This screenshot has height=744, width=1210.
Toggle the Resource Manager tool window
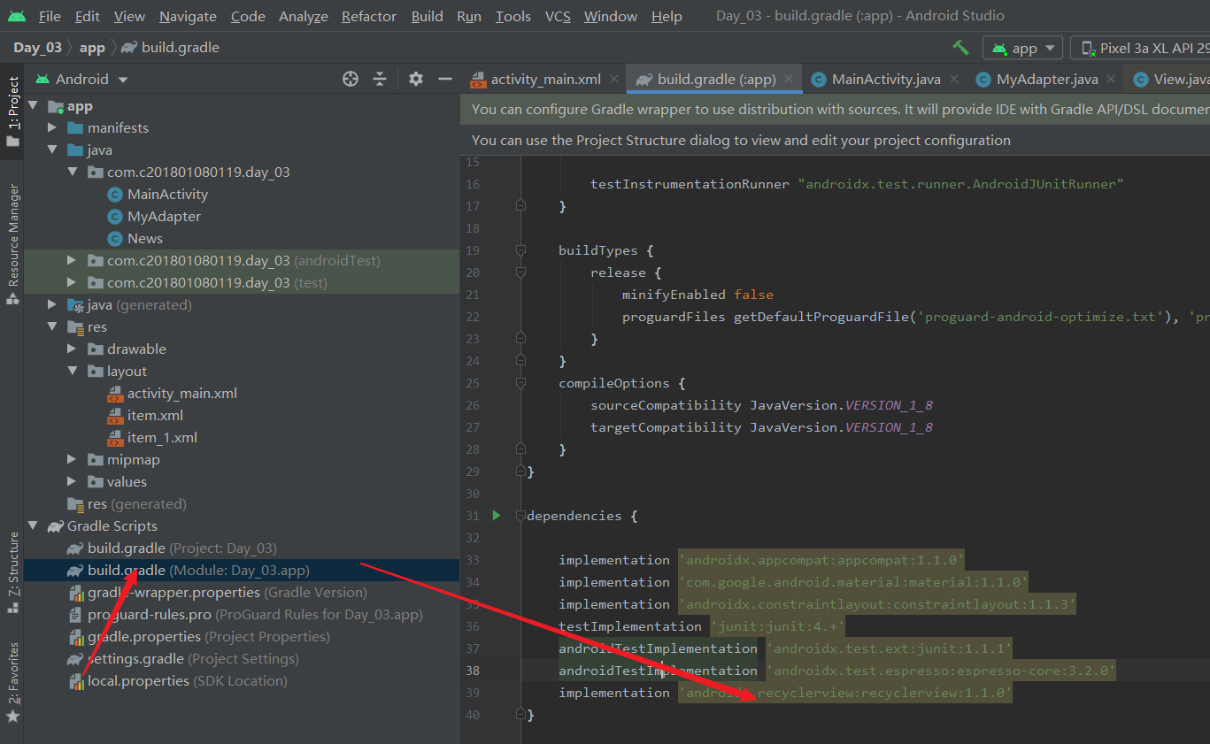12,244
